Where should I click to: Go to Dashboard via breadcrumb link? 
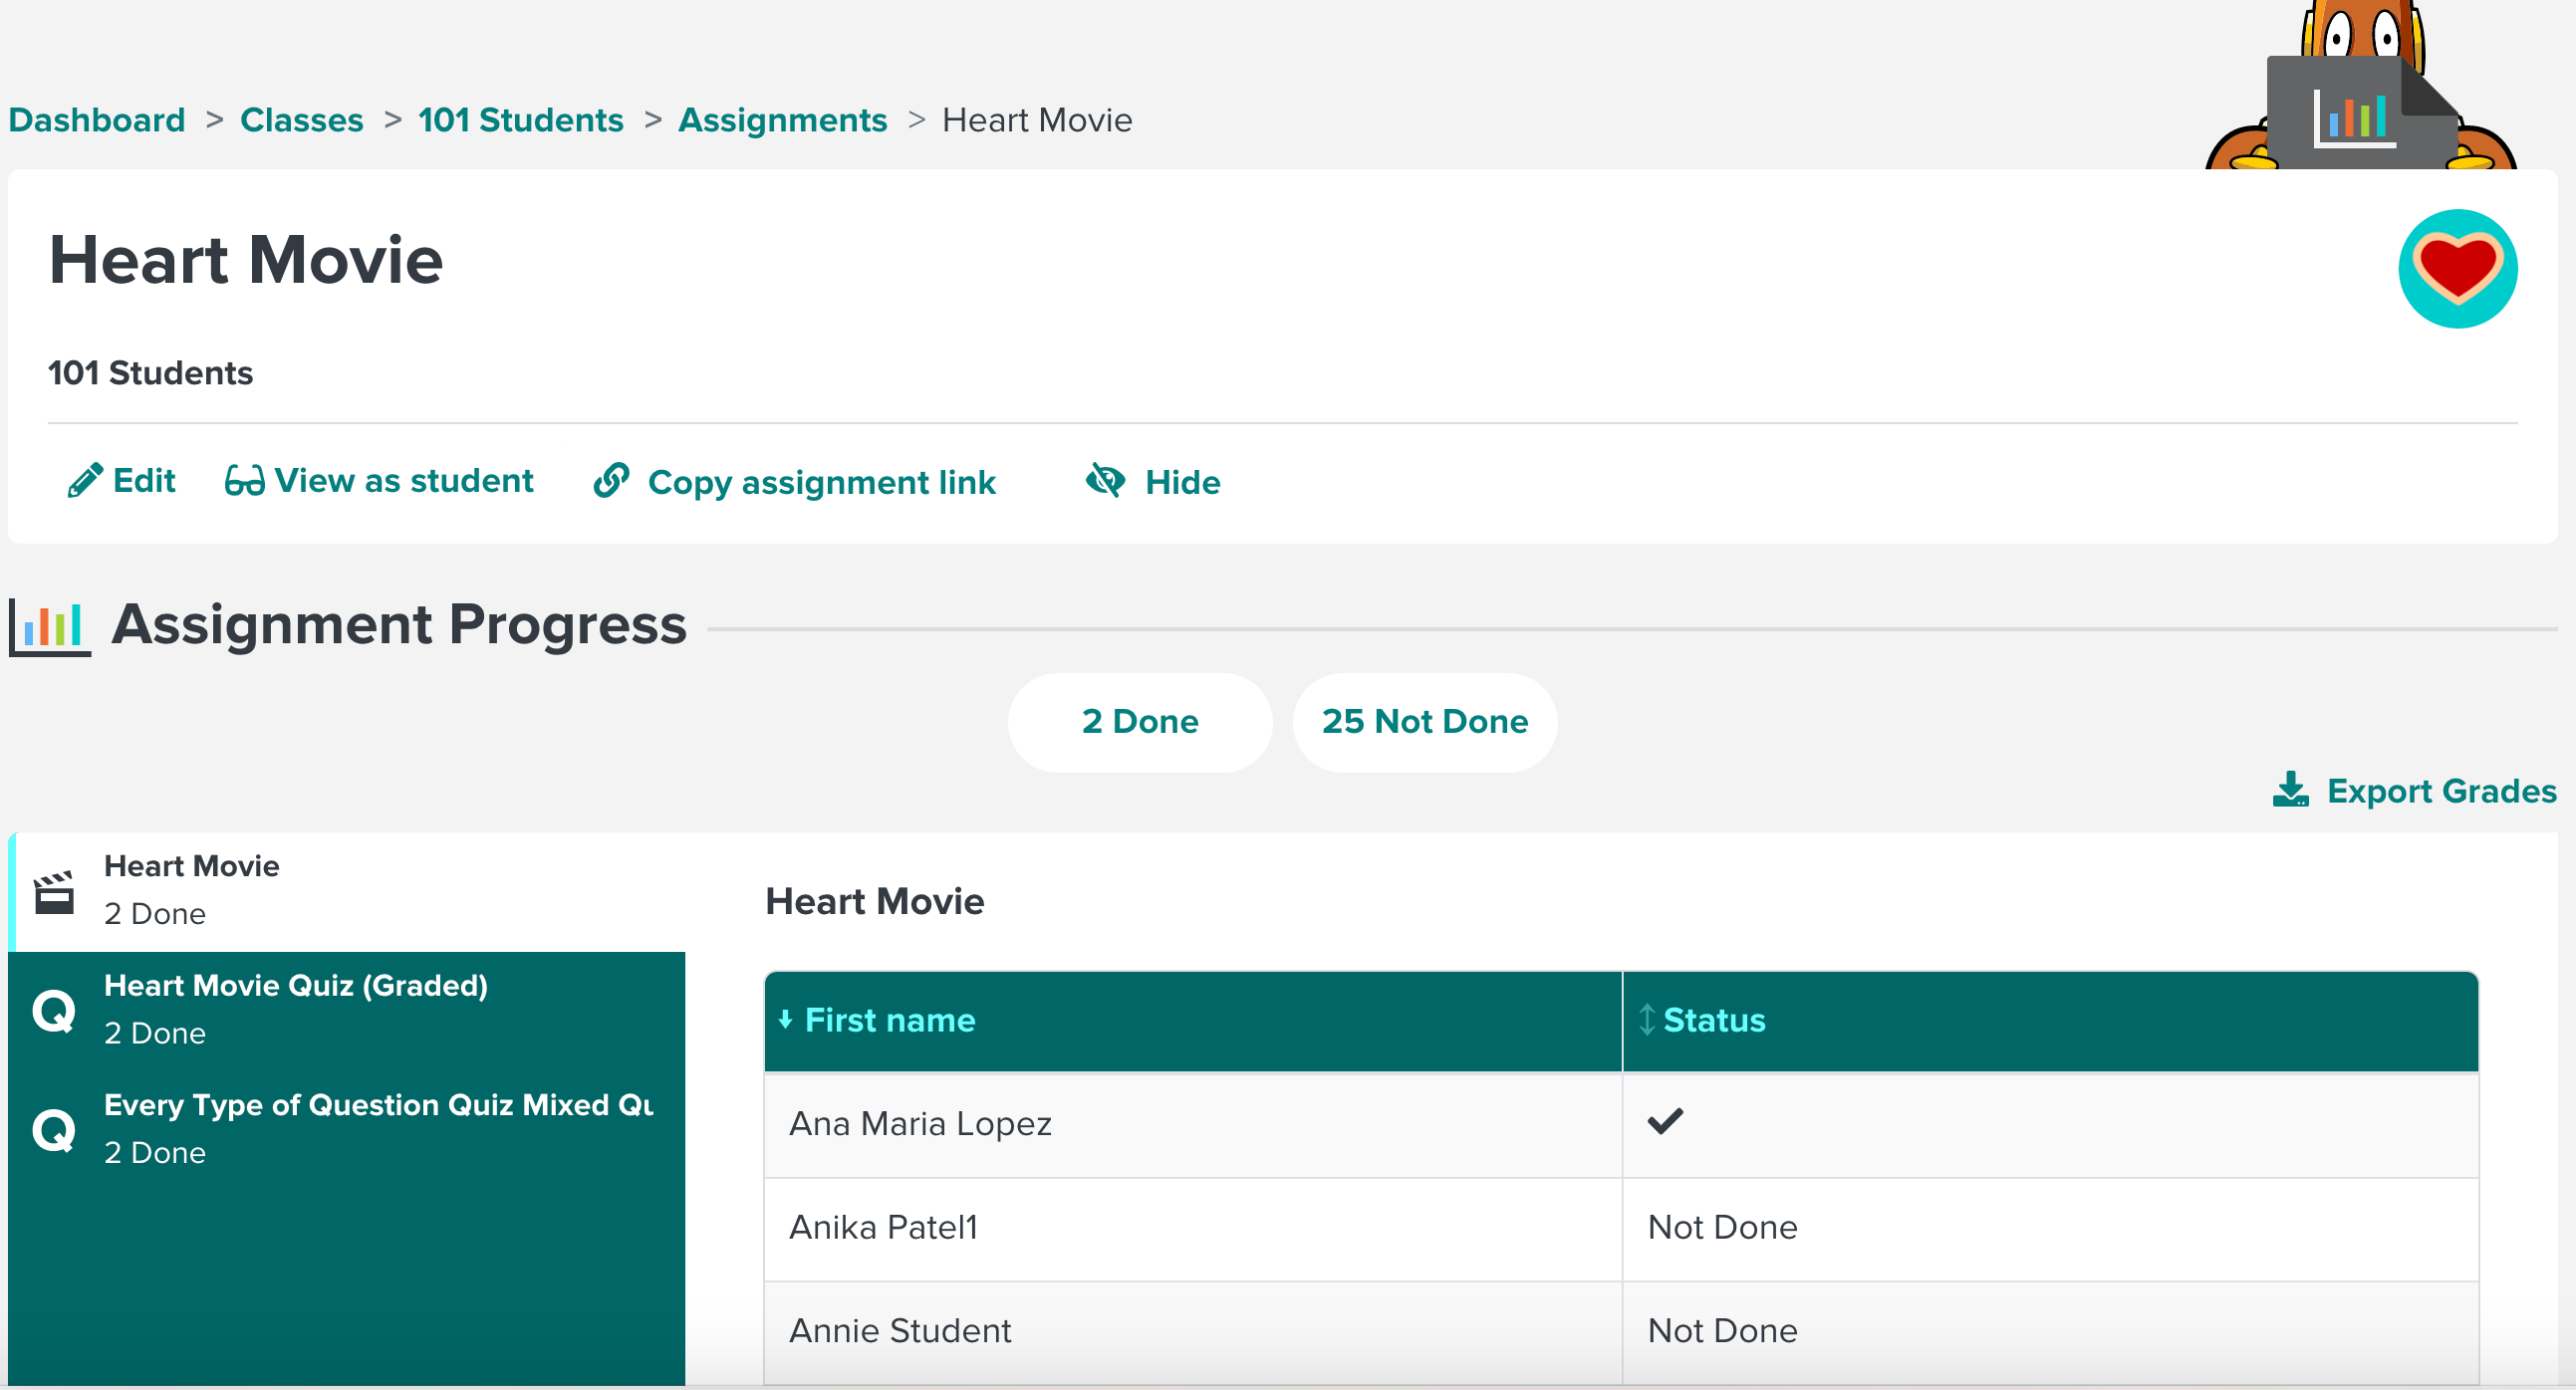[x=96, y=118]
